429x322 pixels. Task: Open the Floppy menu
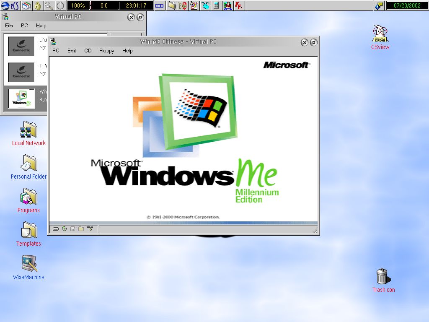pyautogui.click(x=107, y=51)
